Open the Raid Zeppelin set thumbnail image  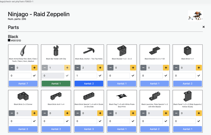[195, 15]
